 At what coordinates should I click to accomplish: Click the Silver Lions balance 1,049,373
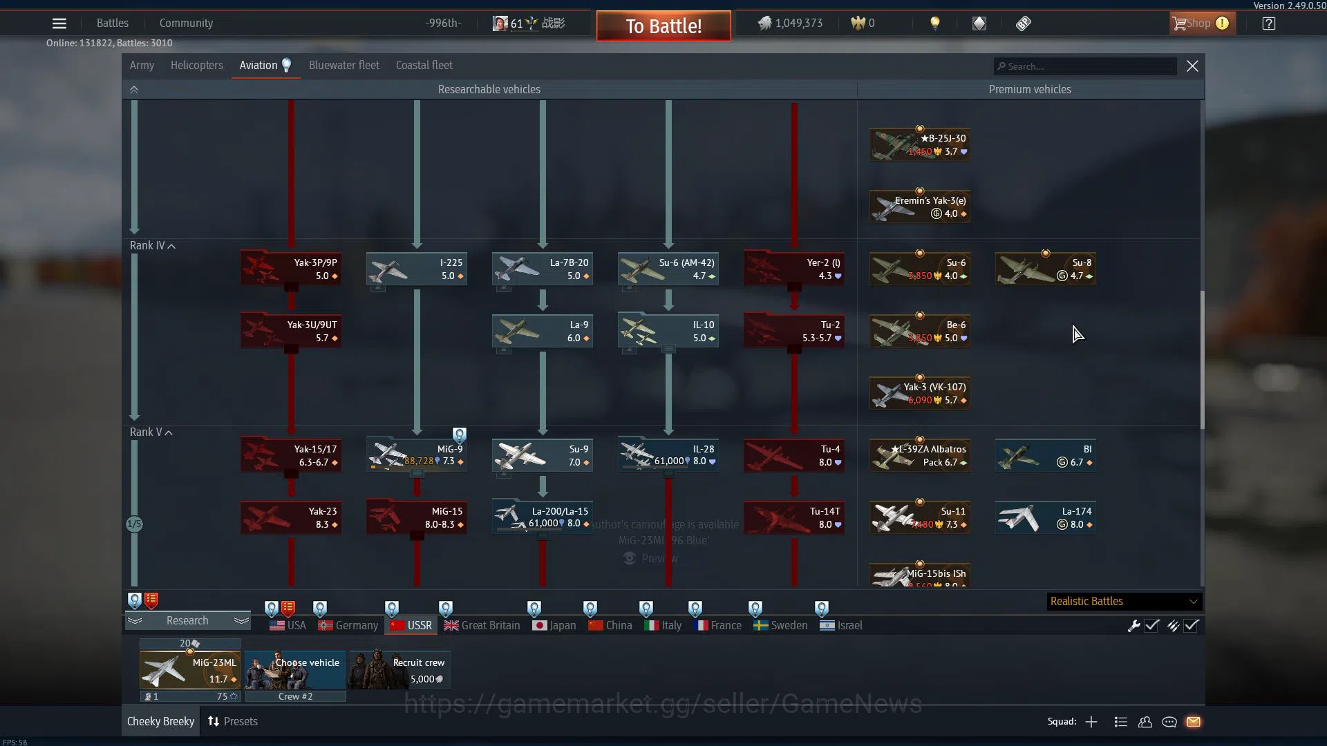[x=790, y=23]
